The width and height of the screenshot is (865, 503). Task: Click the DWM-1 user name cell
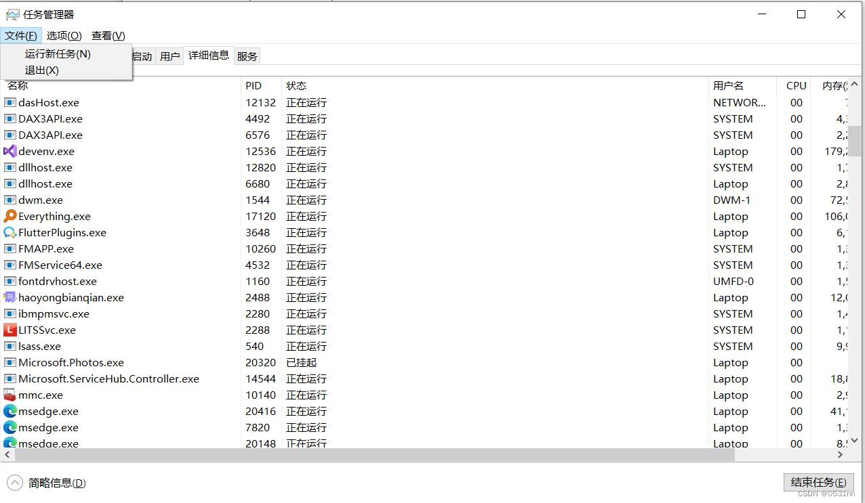tap(732, 200)
